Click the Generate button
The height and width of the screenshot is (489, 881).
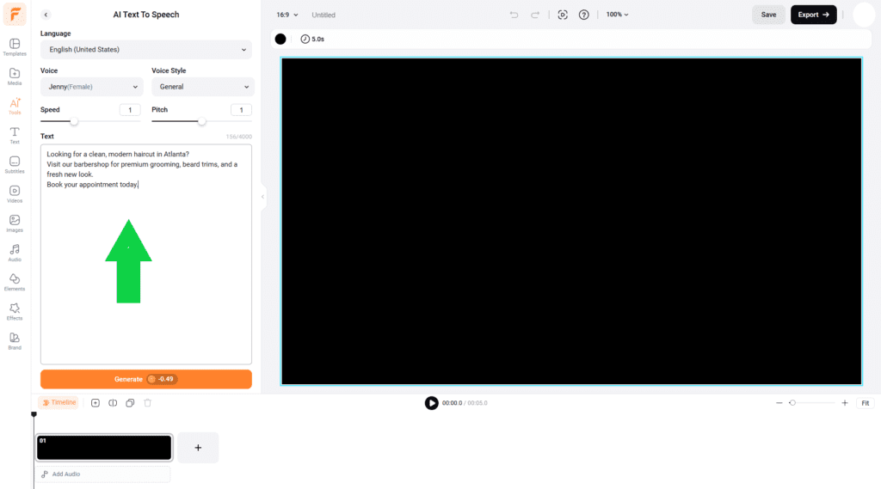click(146, 379)
